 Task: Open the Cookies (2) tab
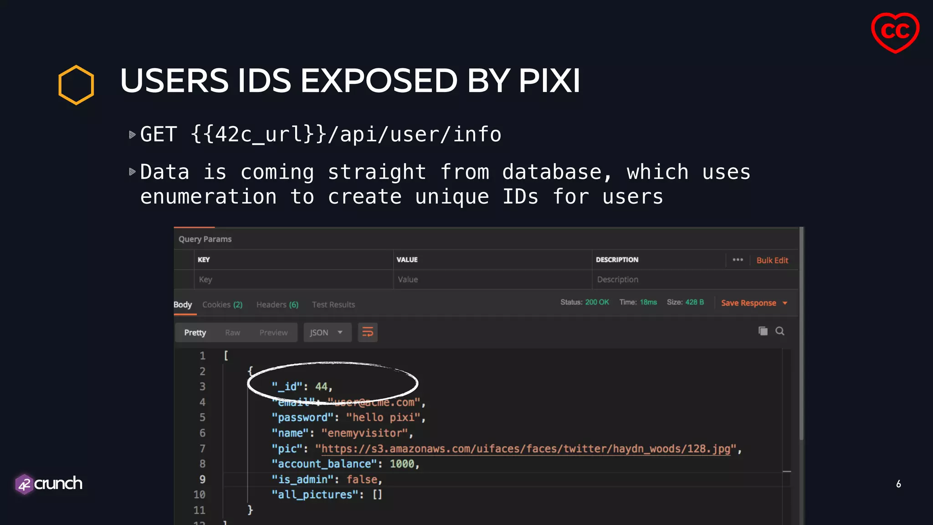pos(222,304)
